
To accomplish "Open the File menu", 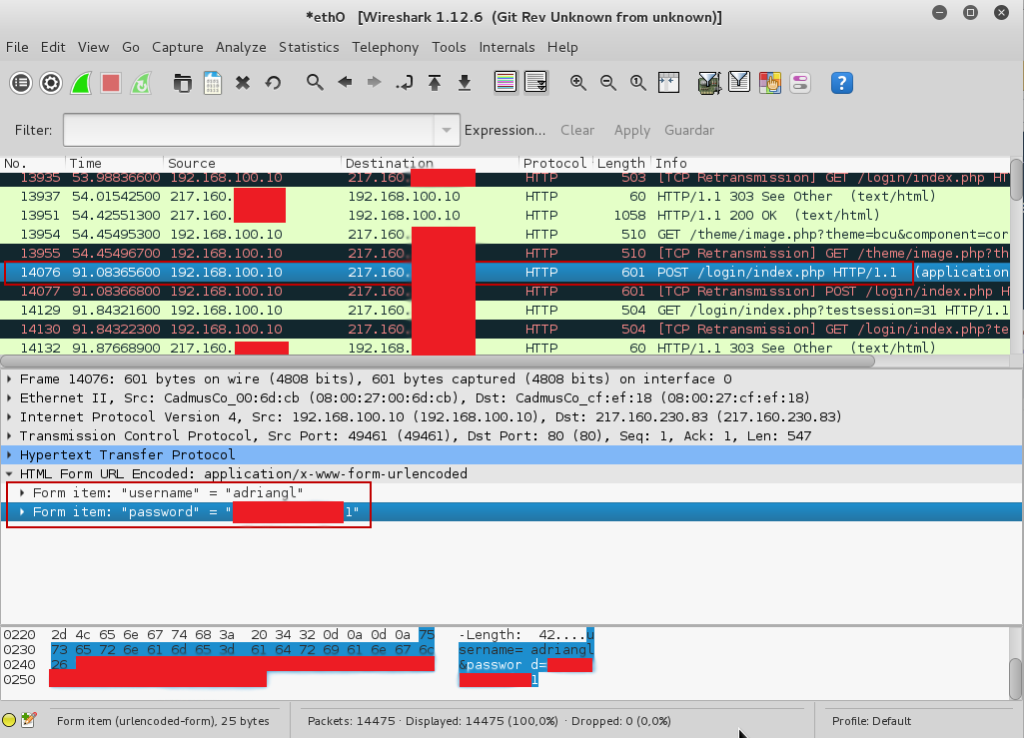I will tap(17, 47).
